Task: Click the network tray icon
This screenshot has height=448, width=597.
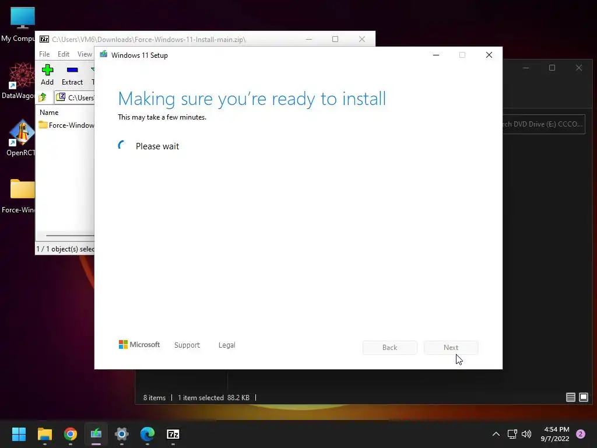Action: tap(512, 434)
